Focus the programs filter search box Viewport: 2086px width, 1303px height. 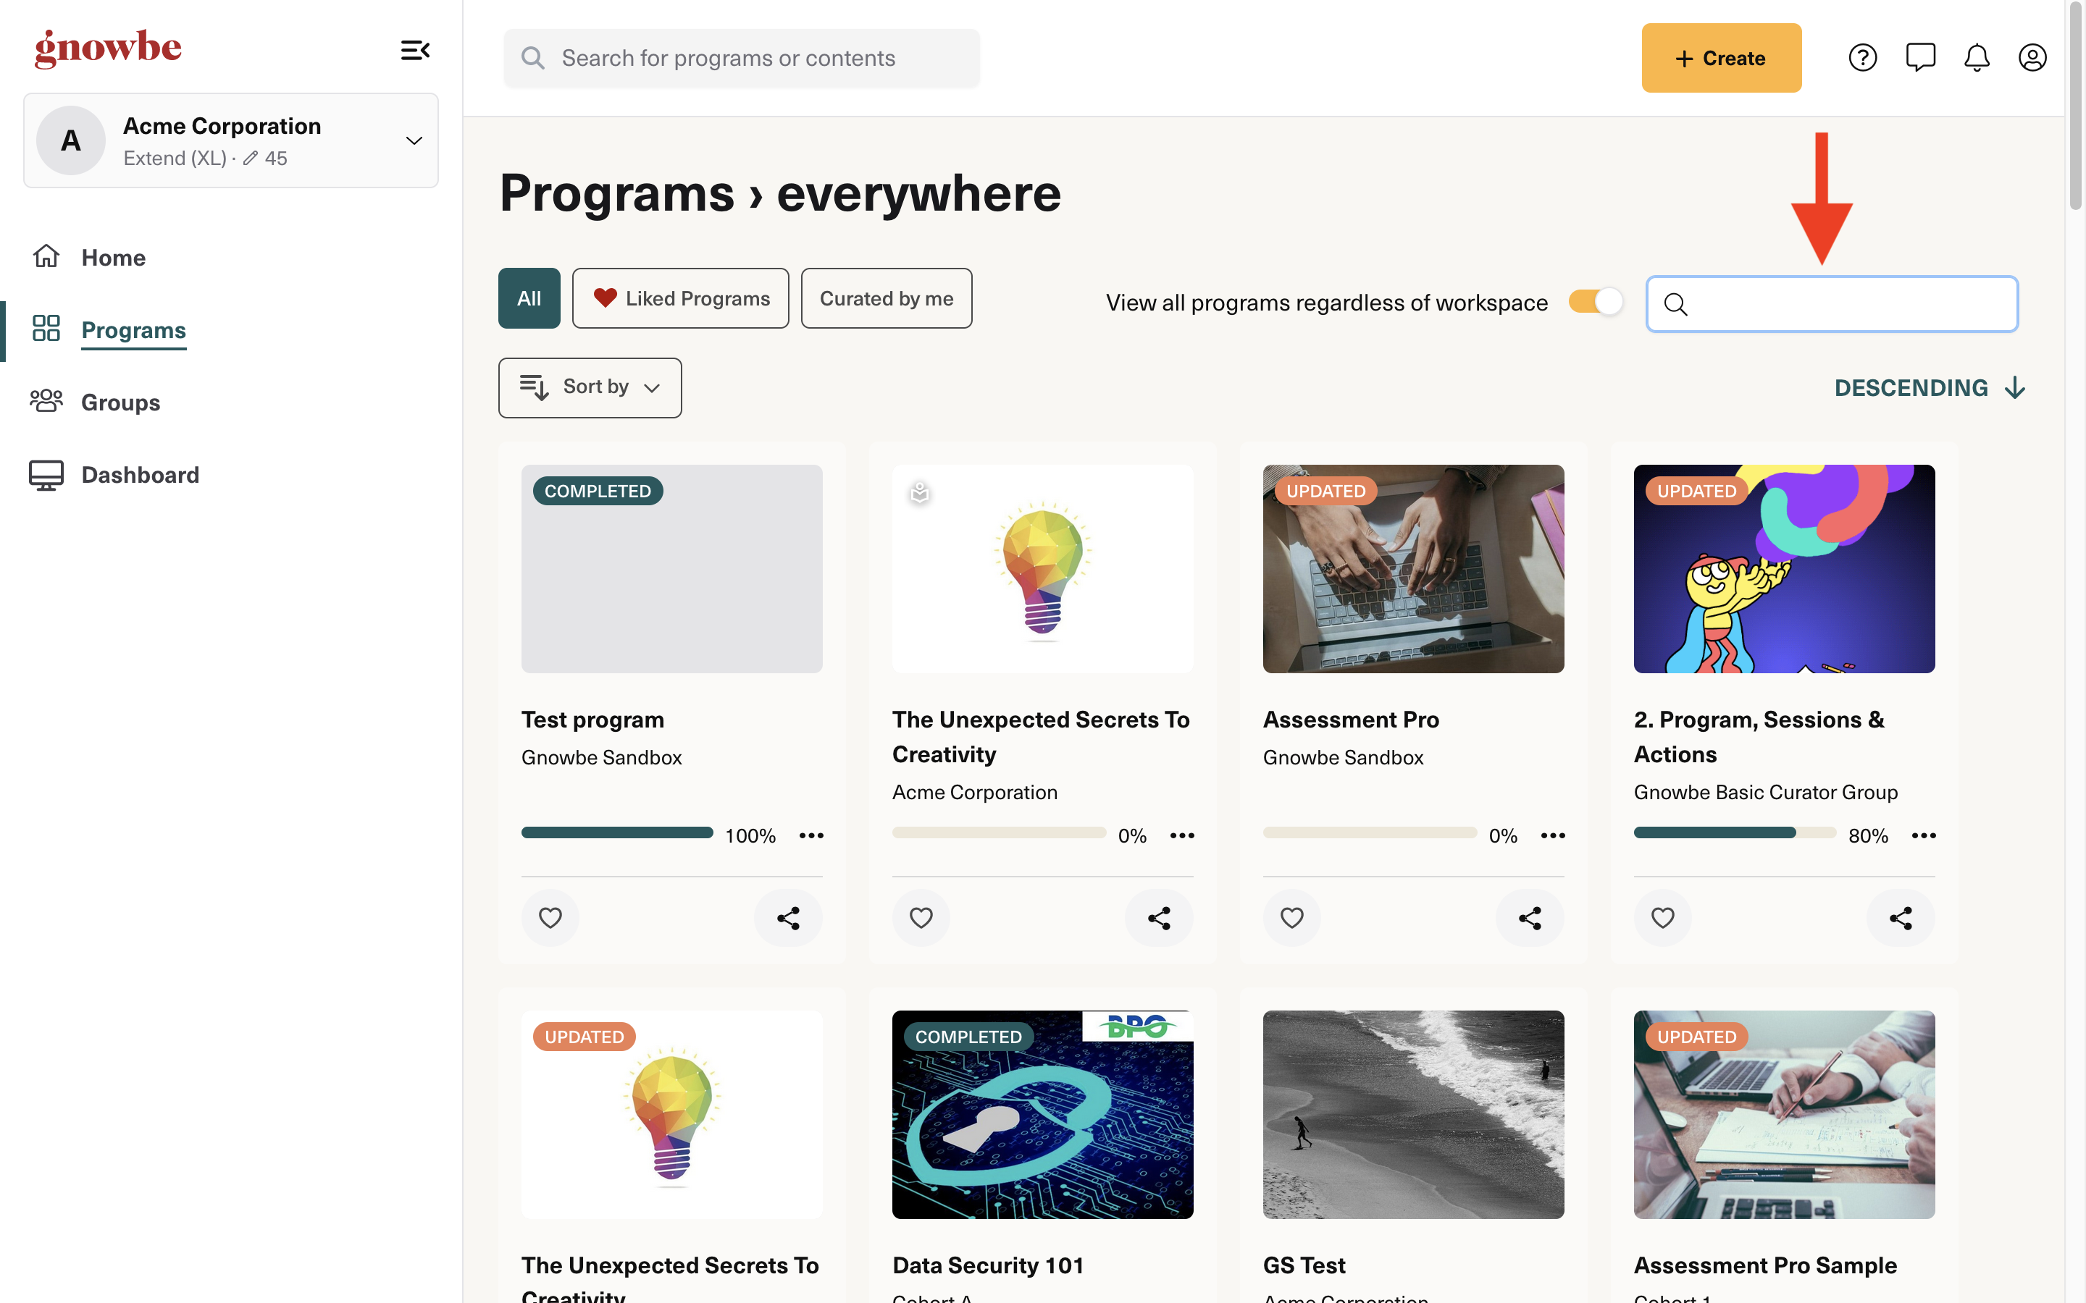pyautogui.click(x=1832, y=303)
